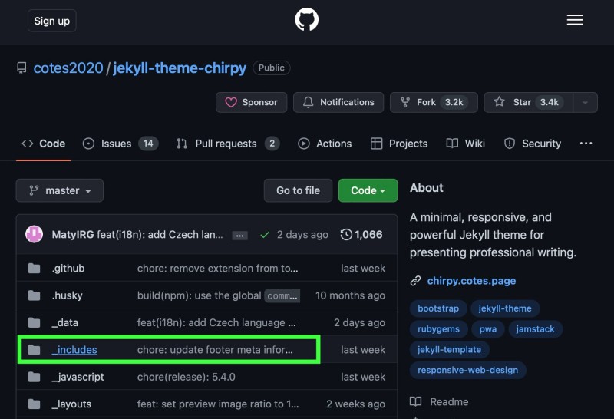Select the jekyll-theme topic tag
The height and width of the screenshot is (419, 614).
pyautogui.click(x=504, y=308)
